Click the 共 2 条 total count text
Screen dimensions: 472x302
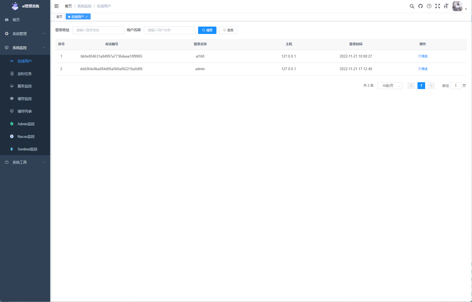point(368,86)
